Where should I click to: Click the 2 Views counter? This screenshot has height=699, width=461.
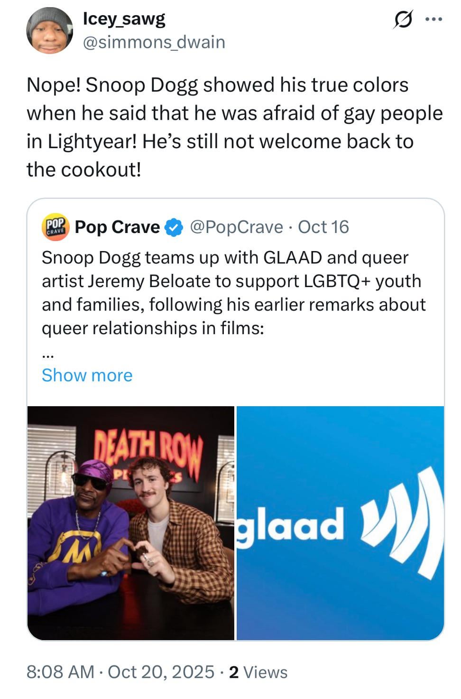(258, 672)
